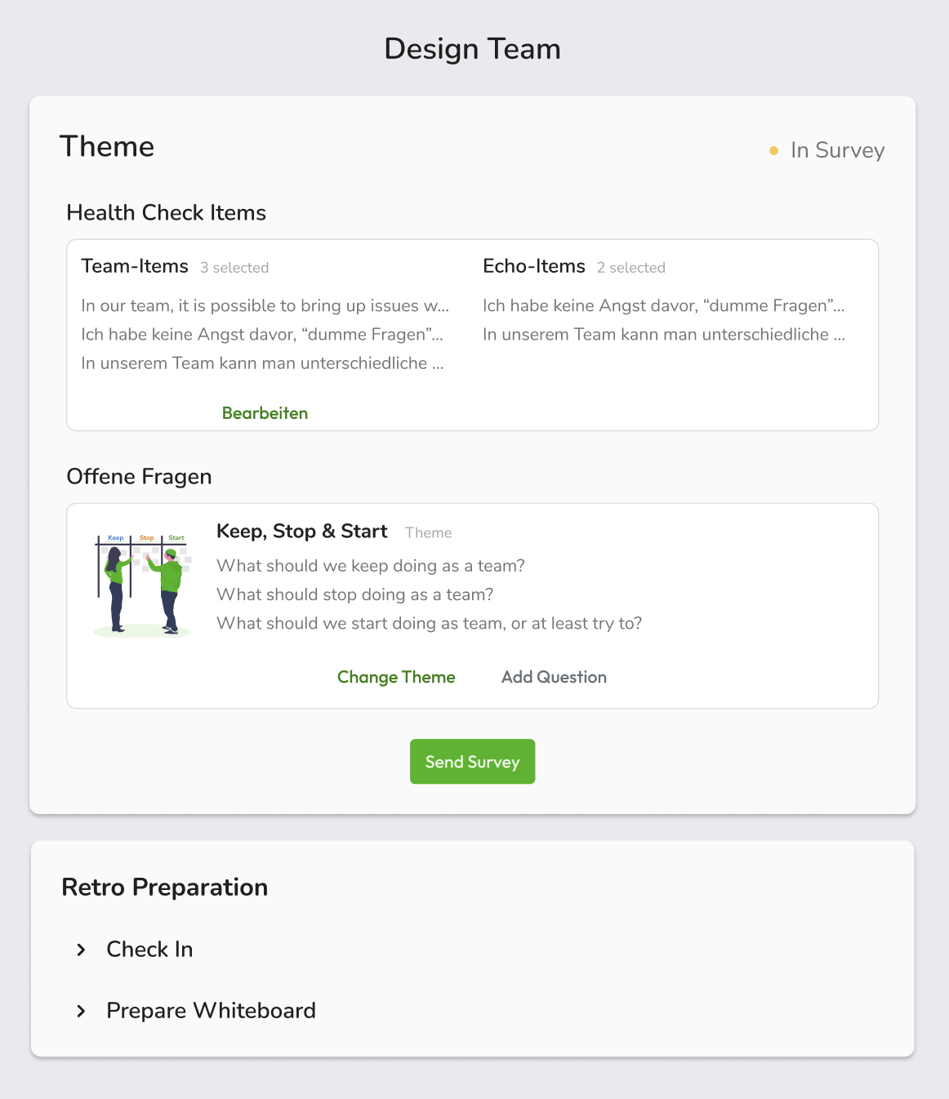The height and width of the screenshot is (1099, 949).
Task: Click the Keep, Stop & Start illustration
Action: pyautogui.click(x=142, y=585)
